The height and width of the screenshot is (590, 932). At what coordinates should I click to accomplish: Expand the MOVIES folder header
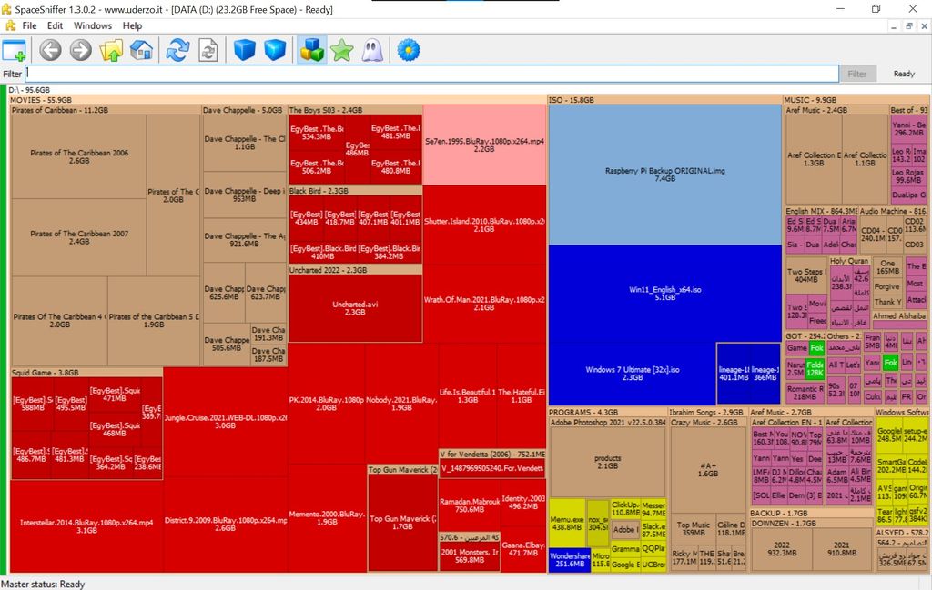pyautogui.click(x=41, y=100)
